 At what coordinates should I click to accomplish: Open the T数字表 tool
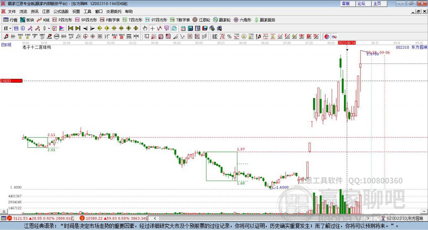point(180,20)
